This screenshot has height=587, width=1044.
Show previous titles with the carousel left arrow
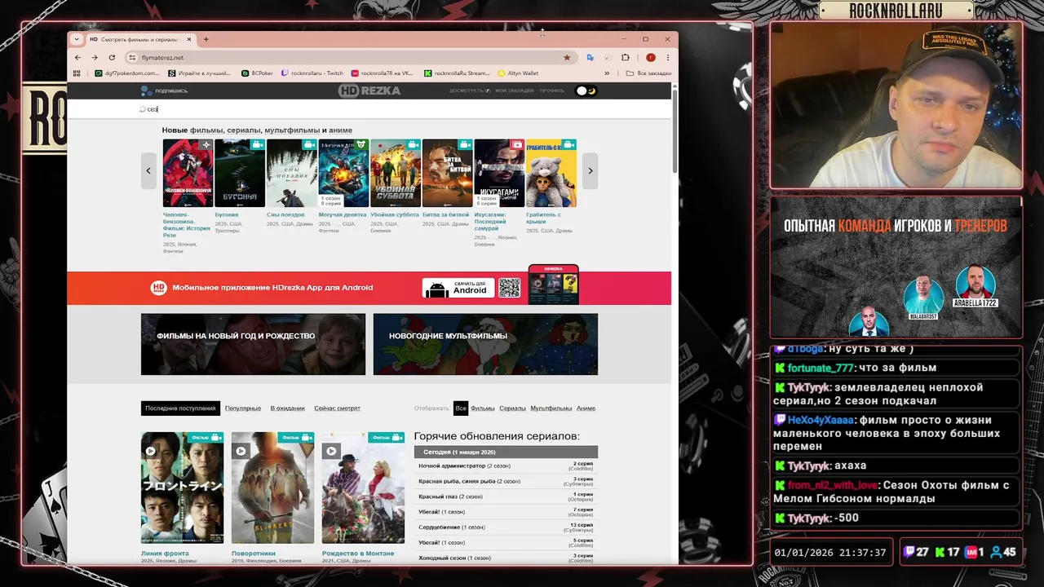point(148,170)
